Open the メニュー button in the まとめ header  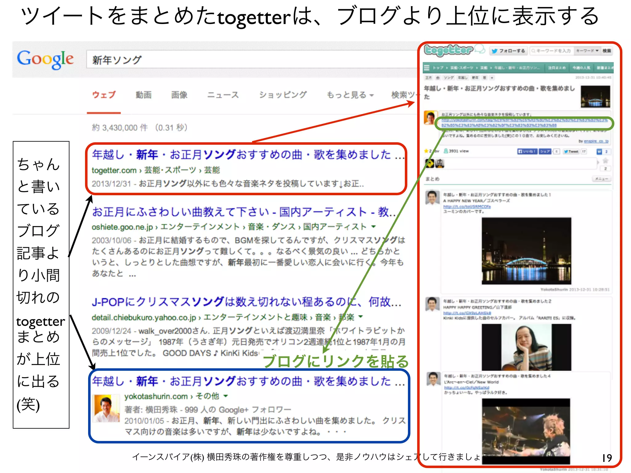click(601, 179)
